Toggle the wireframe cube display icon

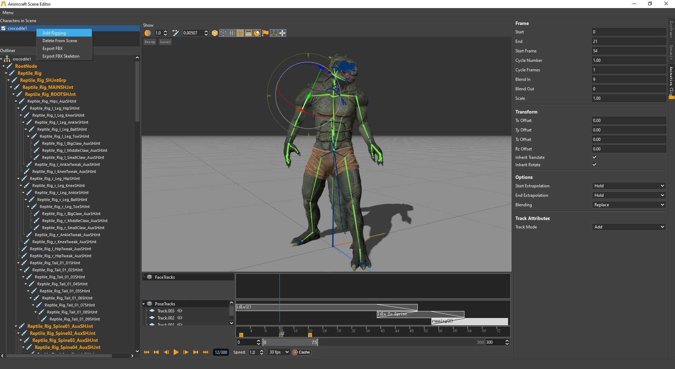223,33
